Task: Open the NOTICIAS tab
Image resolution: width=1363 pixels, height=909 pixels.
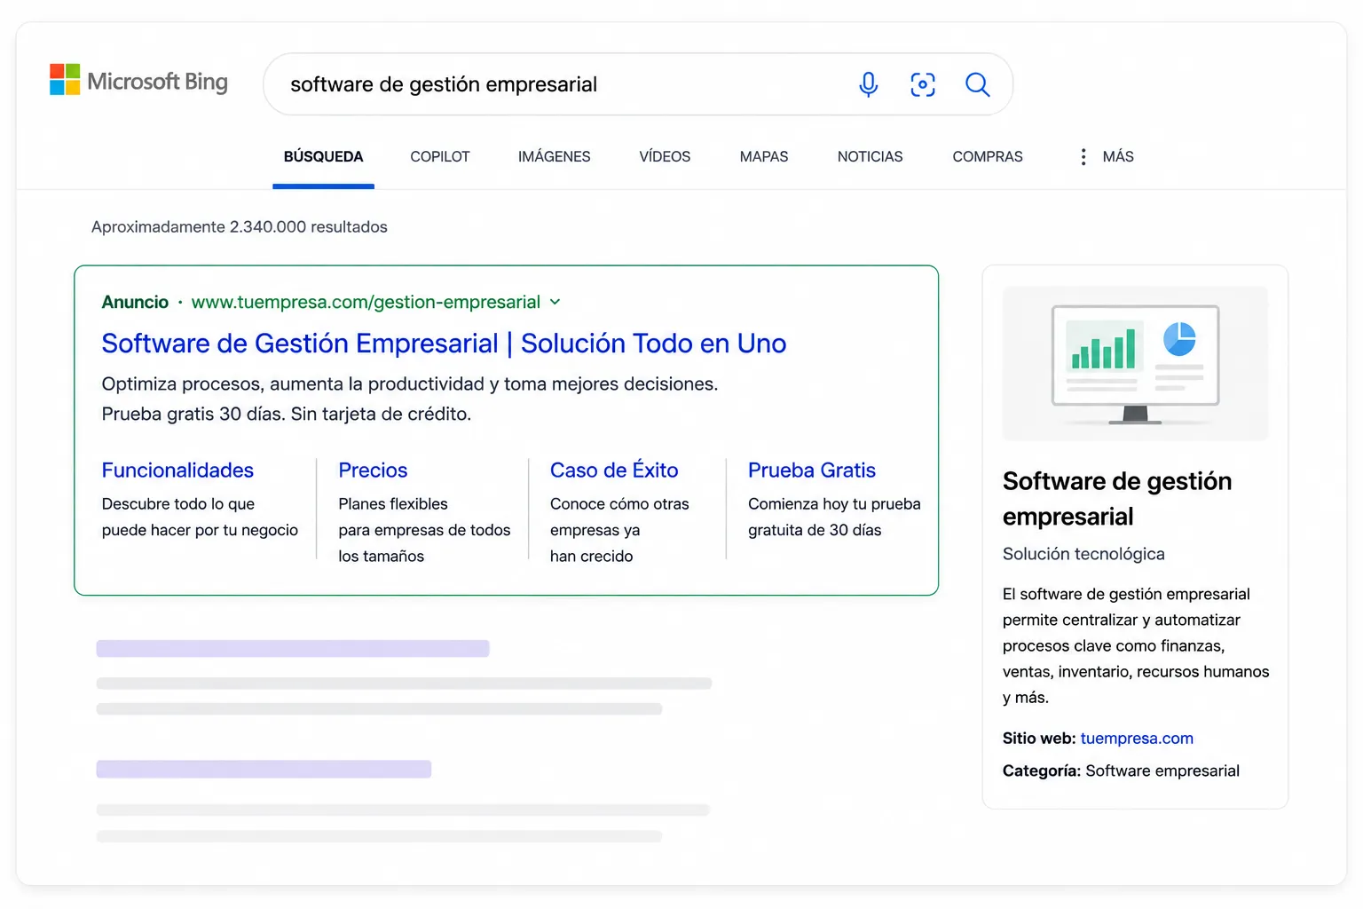Action: pos(870,156)
